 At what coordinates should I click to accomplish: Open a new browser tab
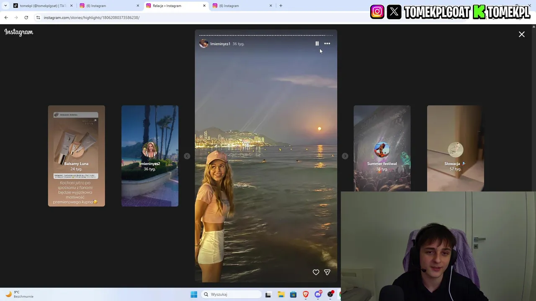coord(281,6)
